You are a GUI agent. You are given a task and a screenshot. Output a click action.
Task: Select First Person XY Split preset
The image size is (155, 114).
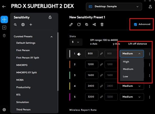28,58
